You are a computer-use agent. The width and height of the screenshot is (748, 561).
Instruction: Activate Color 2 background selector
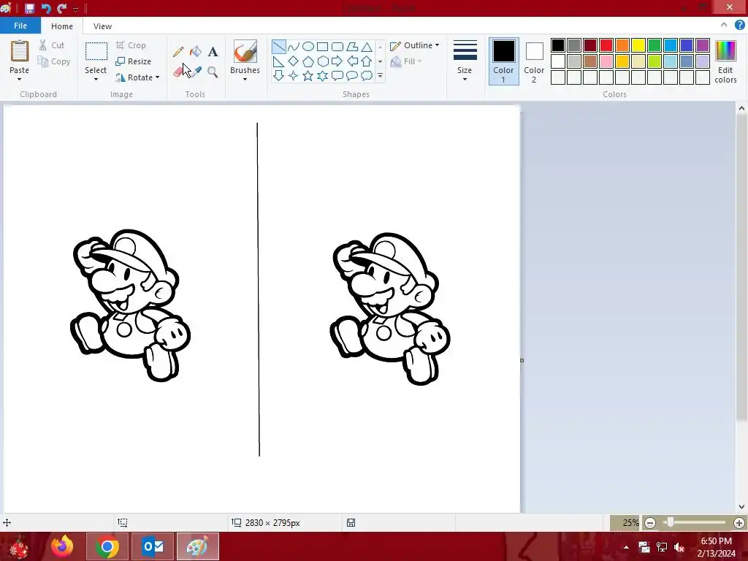534,61
